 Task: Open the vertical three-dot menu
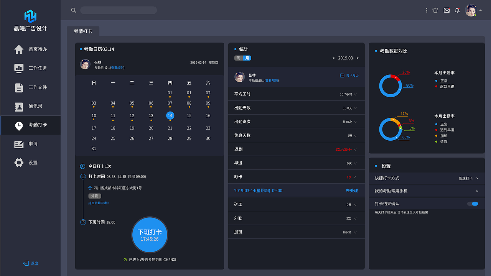tap(427, 10)
